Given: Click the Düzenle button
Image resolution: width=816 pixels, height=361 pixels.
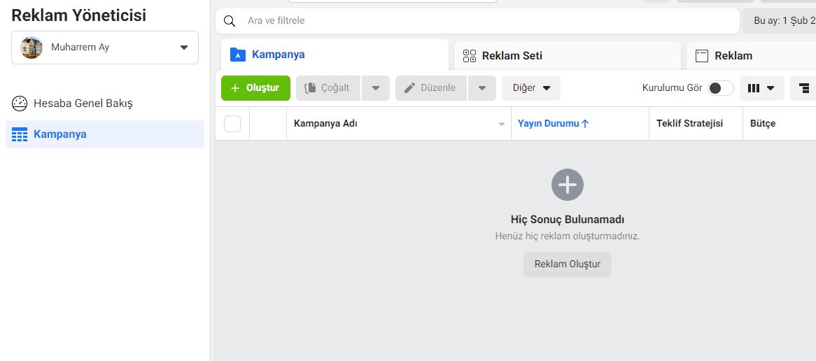Looking at the screenshot, I should click(x=431, y=88).
